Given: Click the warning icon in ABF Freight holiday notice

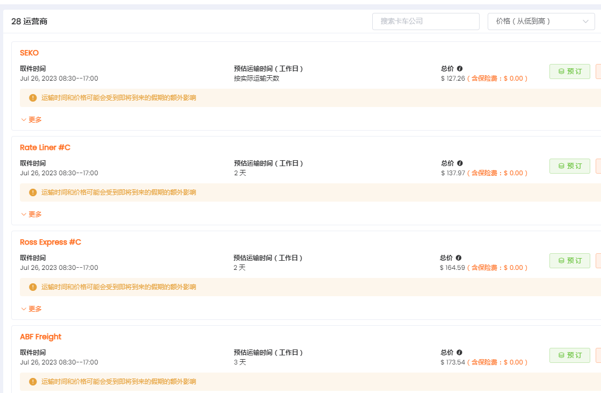Looking at the screenshot, I should (x=33, y=382).
